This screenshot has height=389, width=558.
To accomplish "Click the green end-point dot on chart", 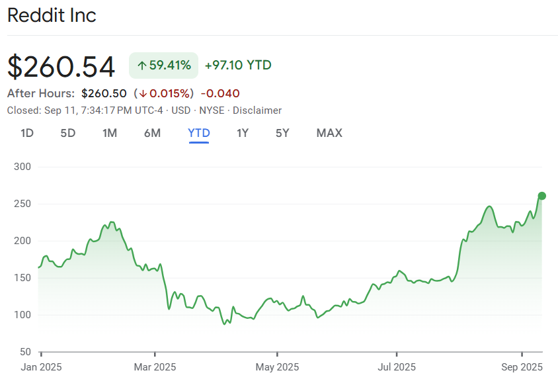I will (x=541, y=196).
